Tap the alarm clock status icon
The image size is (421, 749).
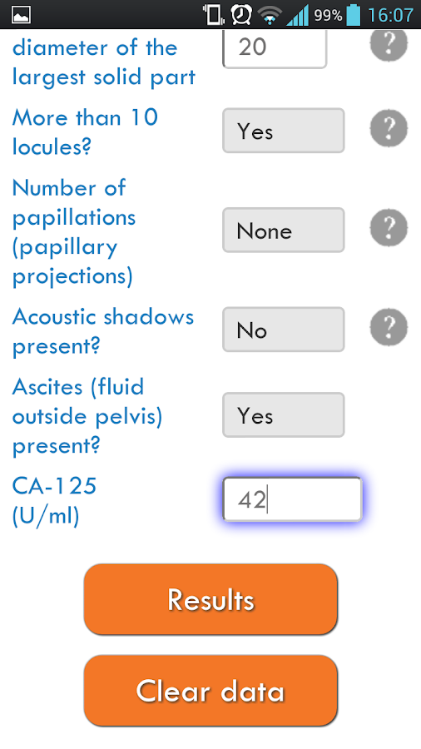[x=241, y=15]
